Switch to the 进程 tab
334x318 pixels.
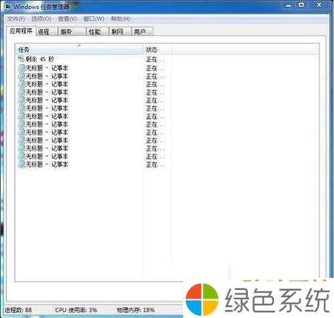[47, 31]
